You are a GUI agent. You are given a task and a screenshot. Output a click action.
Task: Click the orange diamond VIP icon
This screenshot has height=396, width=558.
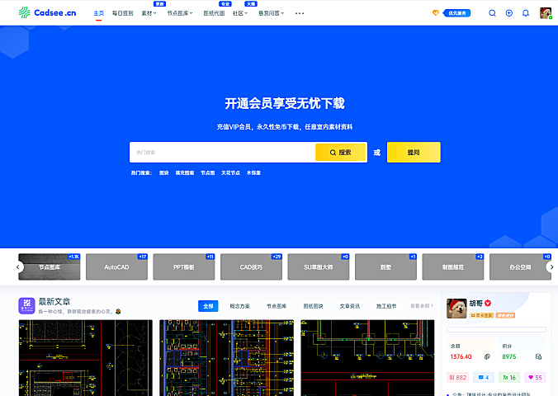click(436, 13)
